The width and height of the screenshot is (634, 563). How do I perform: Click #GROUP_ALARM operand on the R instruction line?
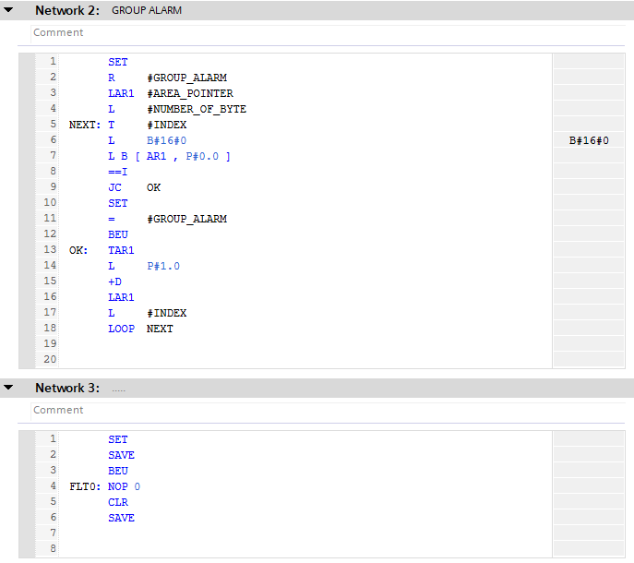(x=186, y=78)
